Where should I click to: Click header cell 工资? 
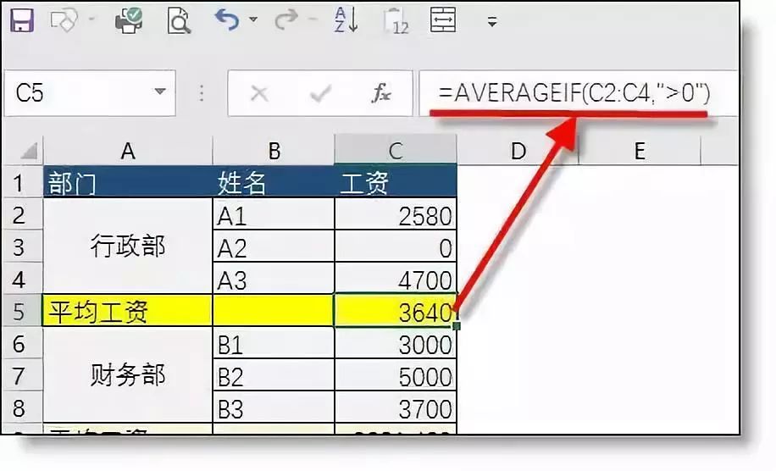396,183
